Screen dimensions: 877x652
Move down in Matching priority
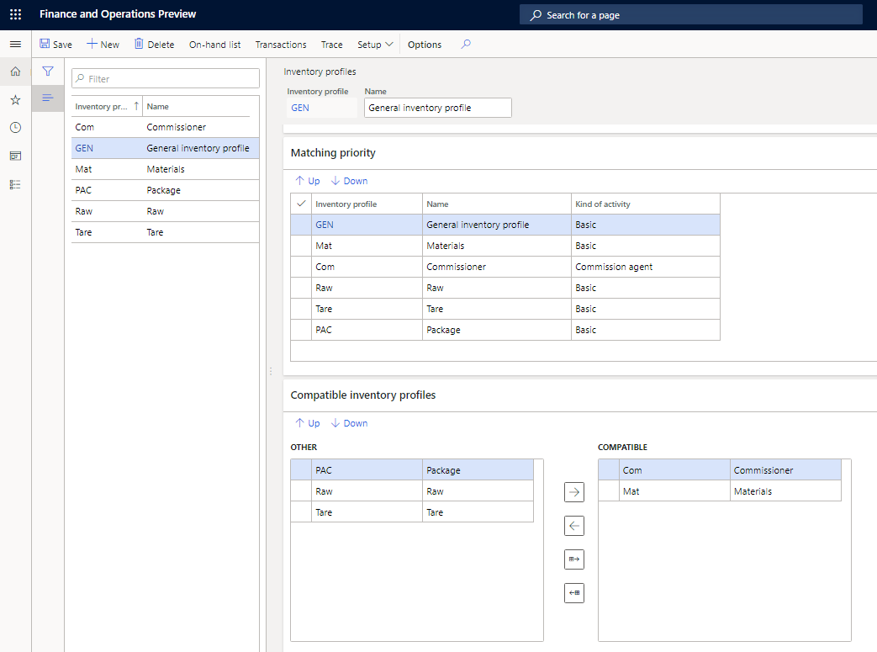coord(349,181)
